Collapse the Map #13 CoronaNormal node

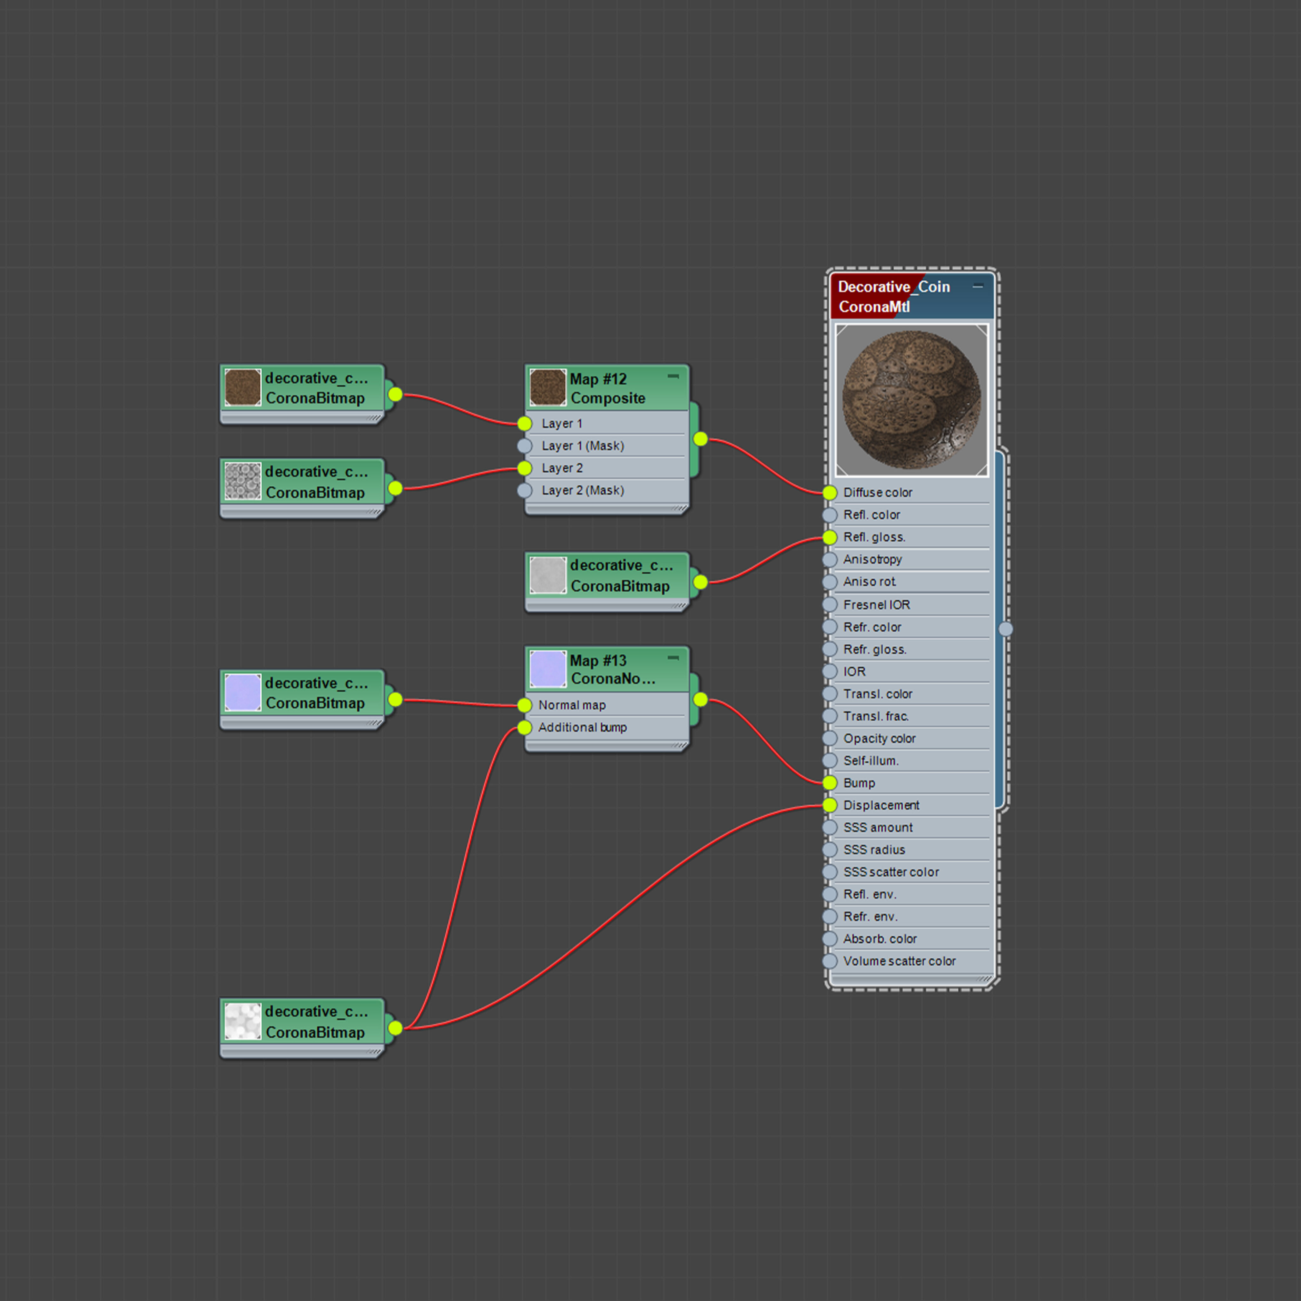click(673, 657)
